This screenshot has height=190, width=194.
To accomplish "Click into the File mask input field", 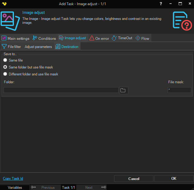I will click(x=179, y=90).
